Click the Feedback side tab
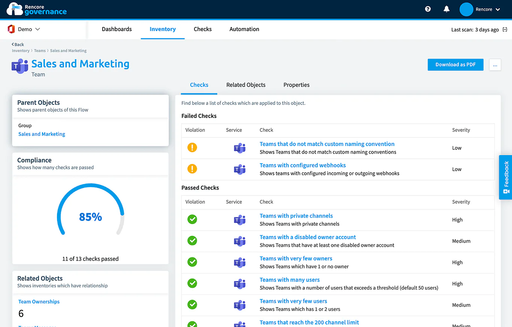The width and height of the screenshot is (512, 327). tap(506, 177)
